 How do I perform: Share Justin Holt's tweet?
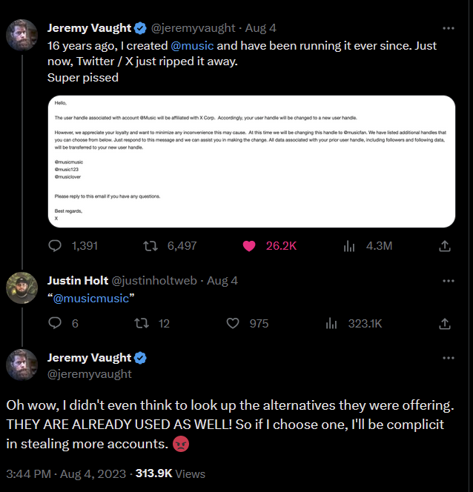click(x=445, y=323)
